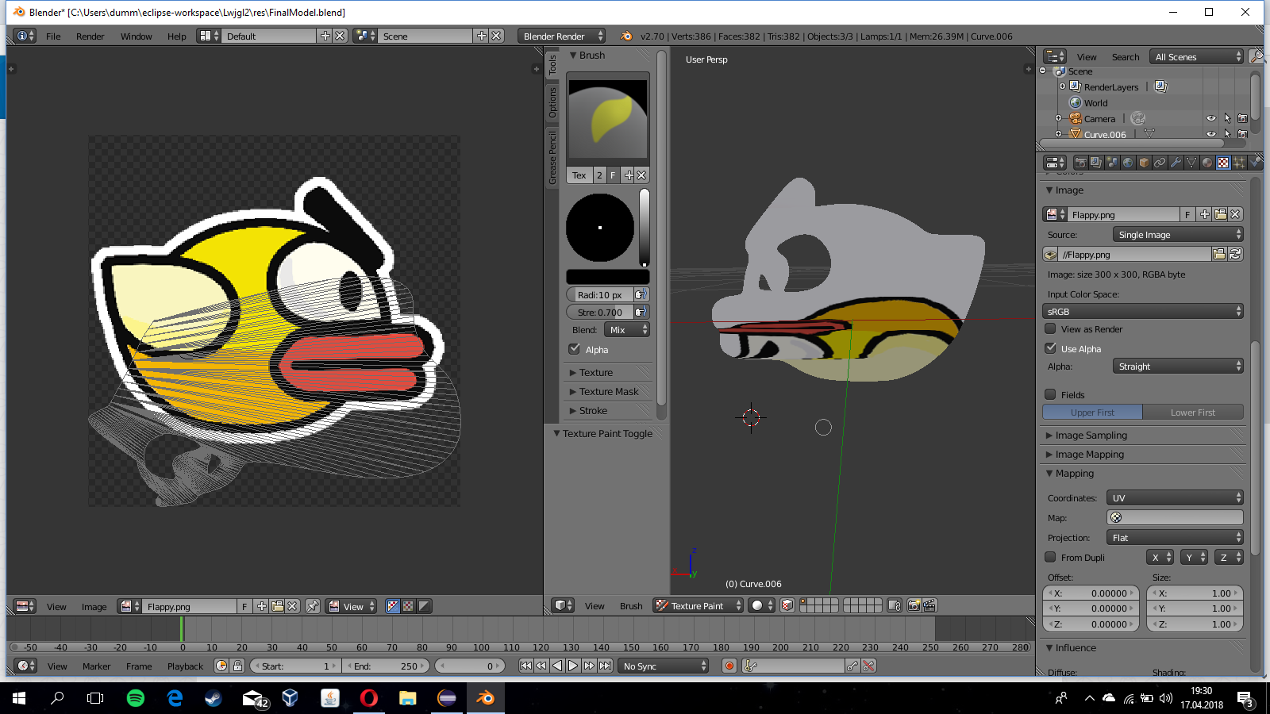Click the F fake user button beside Tex
This screenshot has width=1270, height=714.
pos(613,175)
